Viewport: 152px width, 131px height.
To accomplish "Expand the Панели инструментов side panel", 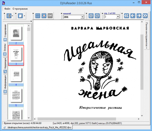I will click(x=147, y=35).
